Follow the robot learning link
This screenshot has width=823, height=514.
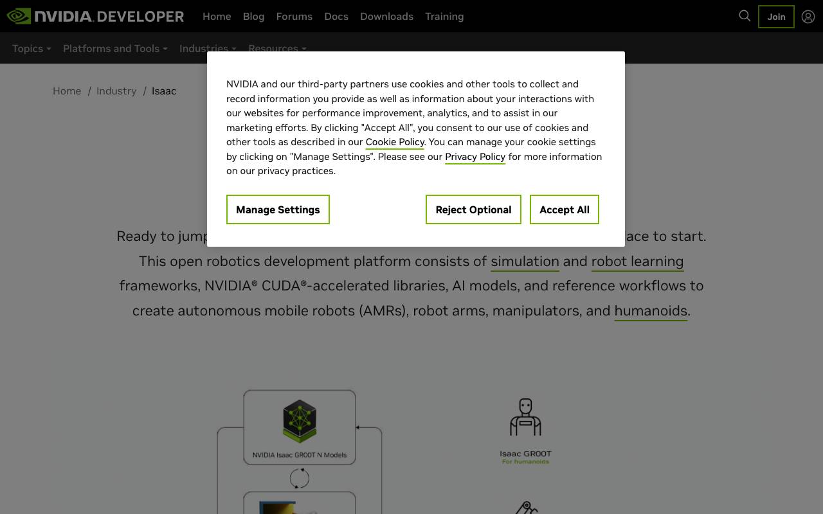click(x=637, y=261)
